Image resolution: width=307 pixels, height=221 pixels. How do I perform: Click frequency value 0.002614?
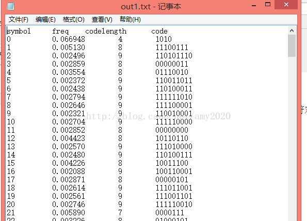(69, 188)
